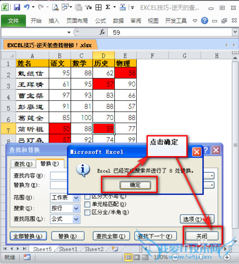Switch to the Sheet1 worksheet tab
The height and width of the screenshot is (264, 239).
tap(68, 249)
